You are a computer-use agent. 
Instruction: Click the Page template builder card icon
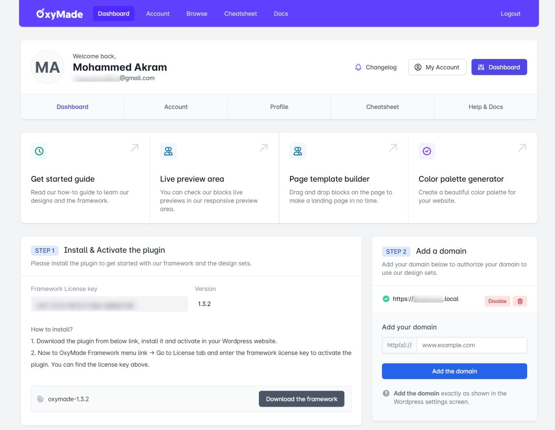(297, 151)
